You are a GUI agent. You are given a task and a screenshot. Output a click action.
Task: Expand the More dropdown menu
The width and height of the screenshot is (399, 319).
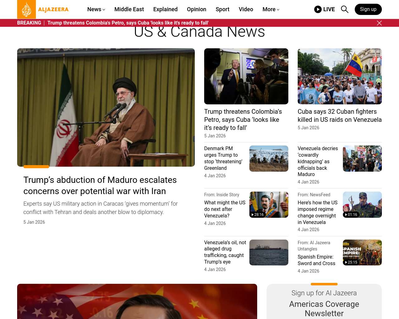[x=271, y=9]
